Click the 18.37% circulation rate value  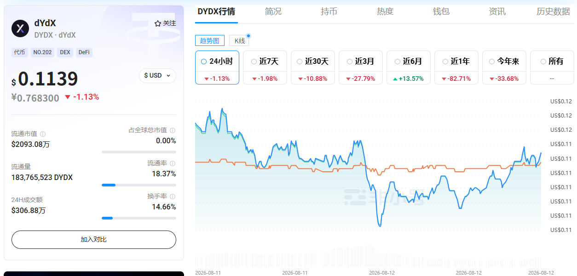[x=164, y=174]
